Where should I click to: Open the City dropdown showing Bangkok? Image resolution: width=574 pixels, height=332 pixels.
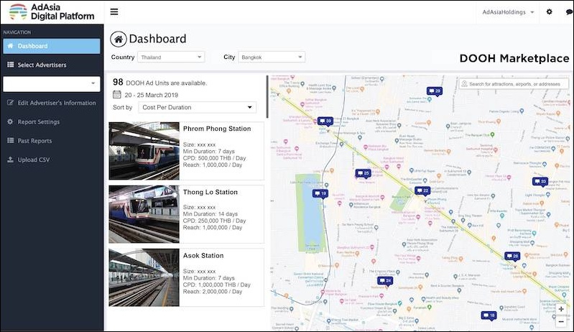[272, 57]
